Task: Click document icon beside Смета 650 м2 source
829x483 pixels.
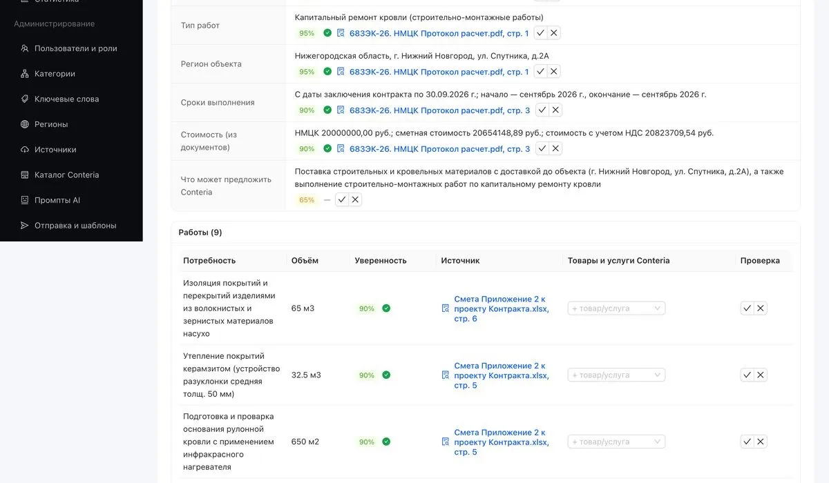Action: tap(446, 442)
